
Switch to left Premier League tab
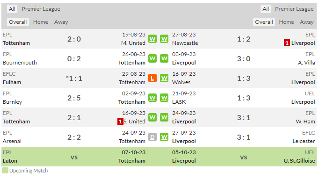41,9
